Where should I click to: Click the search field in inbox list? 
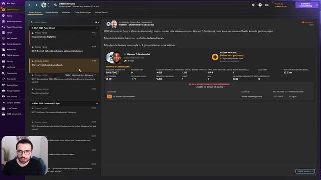(x=61, y=22)
